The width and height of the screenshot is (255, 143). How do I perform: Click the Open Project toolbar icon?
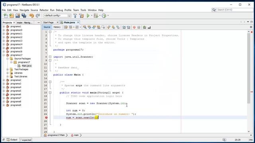coord(18,15)
